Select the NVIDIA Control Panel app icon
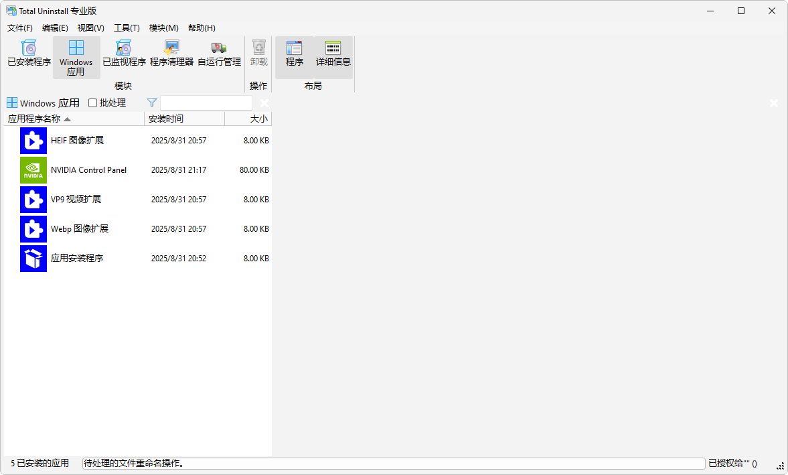 click(x=33, y=169)
